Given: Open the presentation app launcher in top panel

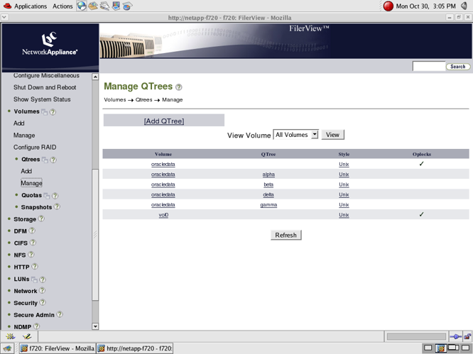Looking at the screenshot, I should coord(116,6).
